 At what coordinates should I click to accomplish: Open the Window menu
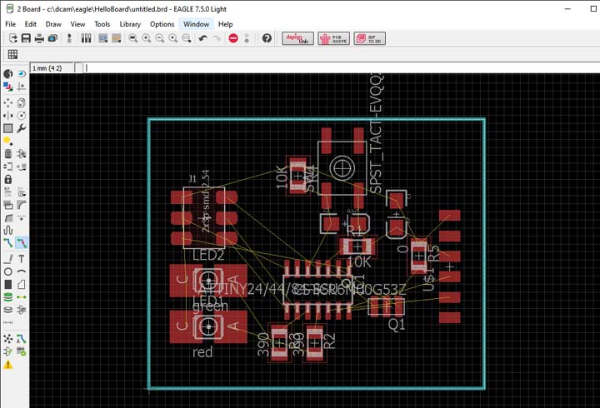click(196, 24)
